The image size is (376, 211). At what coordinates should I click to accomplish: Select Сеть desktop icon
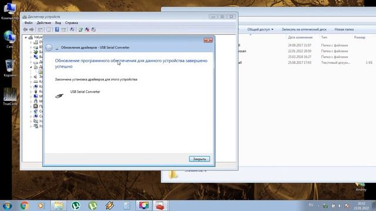[10, 39]
